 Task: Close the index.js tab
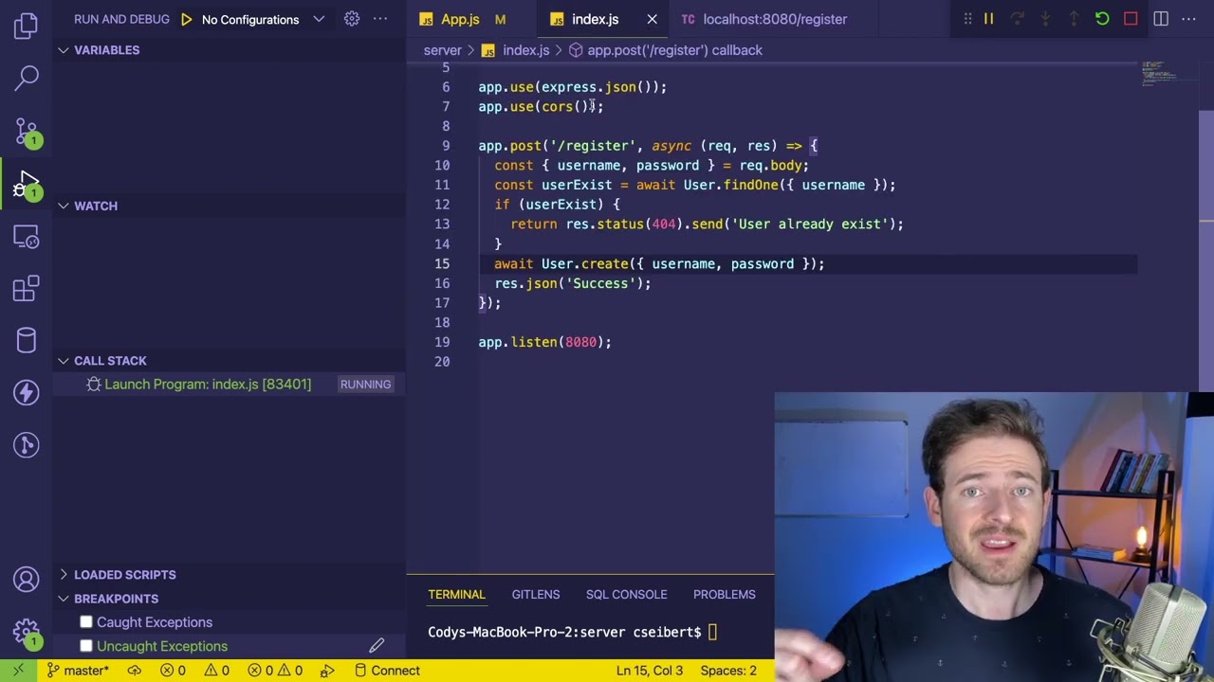652,19
